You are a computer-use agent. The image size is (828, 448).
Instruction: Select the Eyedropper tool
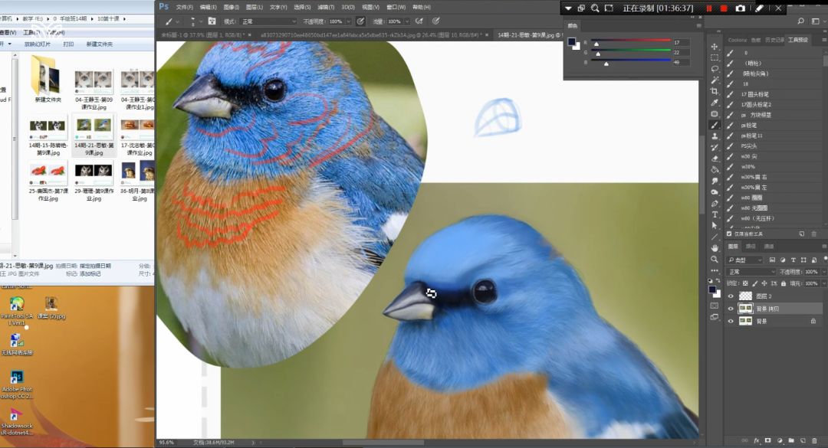715,103
